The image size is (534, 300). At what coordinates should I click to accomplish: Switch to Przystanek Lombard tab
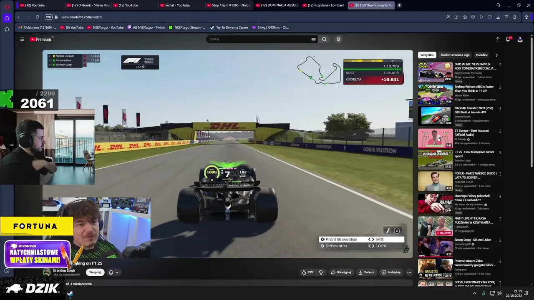click(x=324, y=5)
